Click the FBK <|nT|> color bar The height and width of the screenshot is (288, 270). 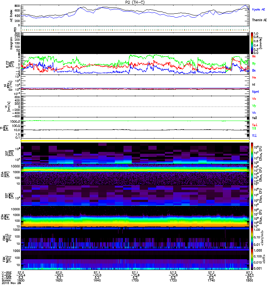coord(252,259)
